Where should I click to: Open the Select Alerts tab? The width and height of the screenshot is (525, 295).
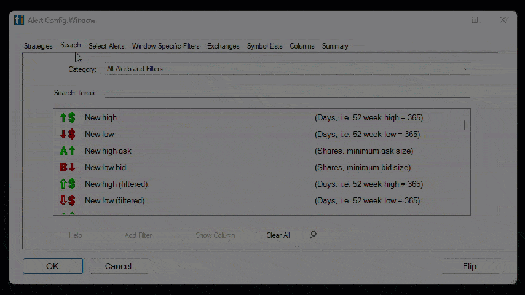pos(106,46)
